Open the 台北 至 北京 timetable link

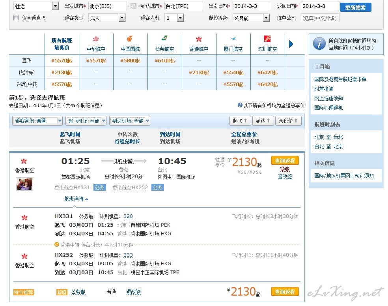click(328, 146)
